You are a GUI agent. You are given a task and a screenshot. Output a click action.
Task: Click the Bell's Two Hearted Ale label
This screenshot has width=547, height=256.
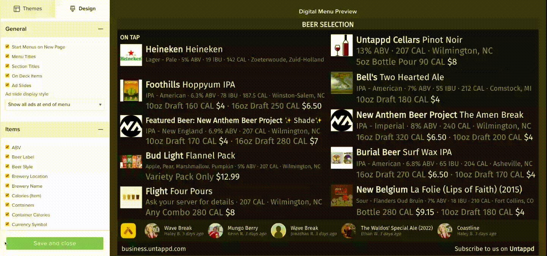342,83
